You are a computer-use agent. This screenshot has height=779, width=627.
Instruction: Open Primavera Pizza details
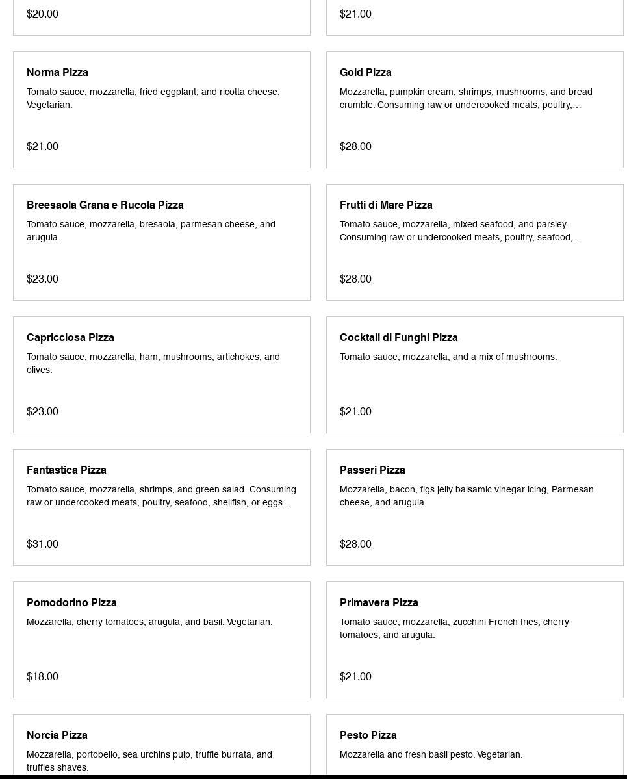pyautogui.click(x=474, y=640)
